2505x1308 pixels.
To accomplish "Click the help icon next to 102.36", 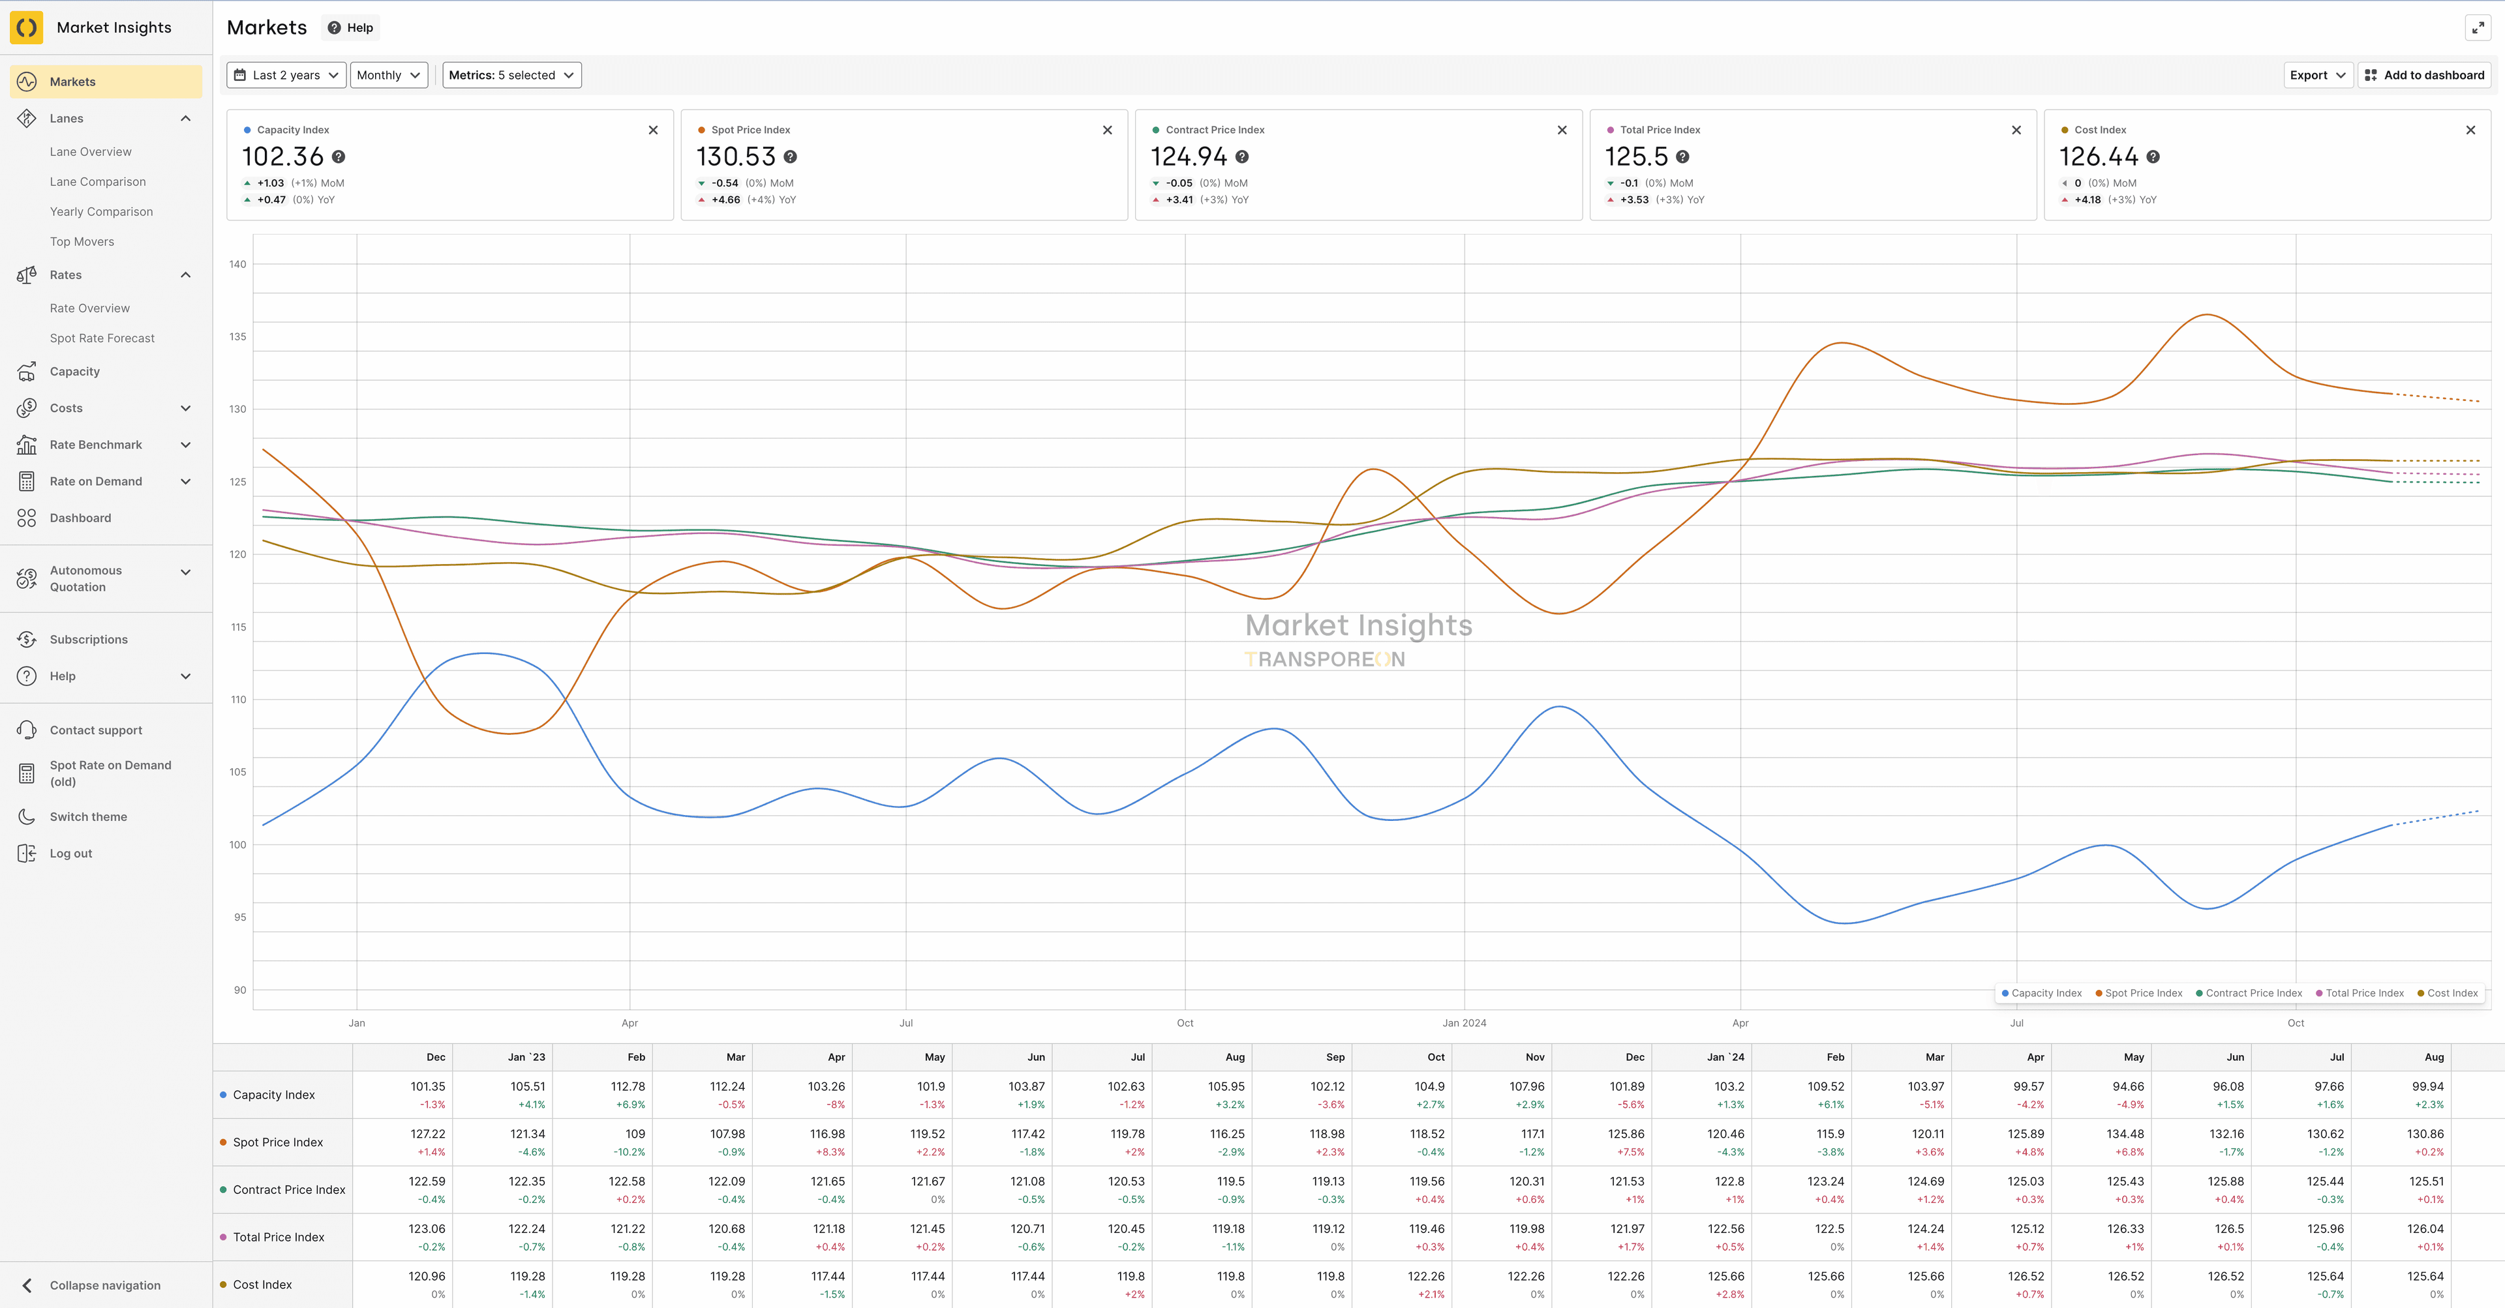I will 339,156.
